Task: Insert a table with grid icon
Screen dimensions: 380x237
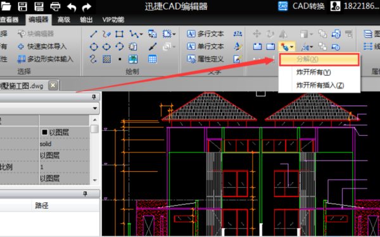Action: [153, 59]
